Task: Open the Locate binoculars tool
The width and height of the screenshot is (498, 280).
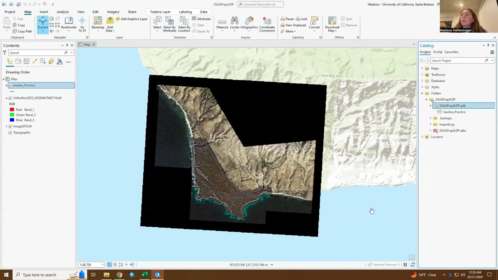Action: point(235,23)
